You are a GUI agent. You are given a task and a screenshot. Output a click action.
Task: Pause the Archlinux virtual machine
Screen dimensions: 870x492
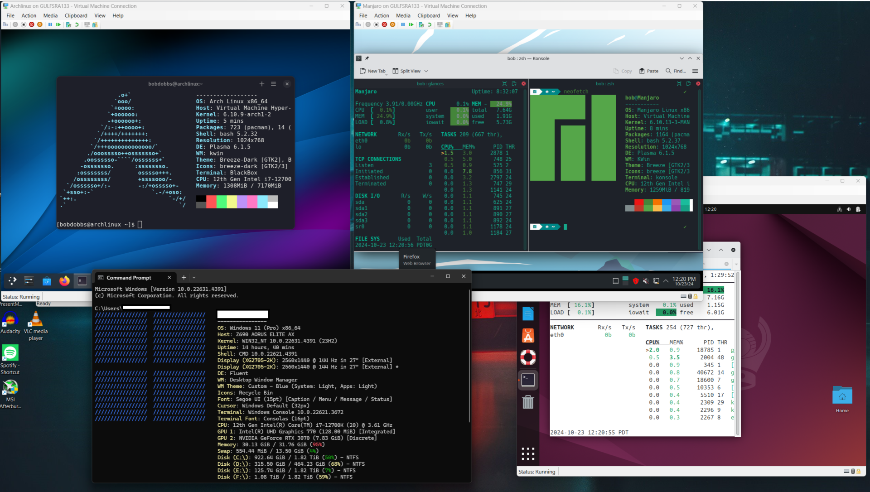[x=50, y=24]
